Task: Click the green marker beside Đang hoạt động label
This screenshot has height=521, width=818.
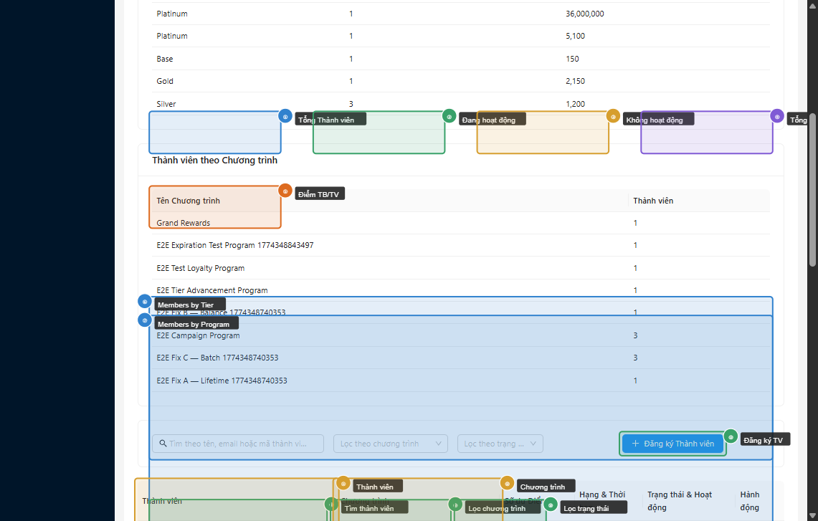Action: coord(450,116)
